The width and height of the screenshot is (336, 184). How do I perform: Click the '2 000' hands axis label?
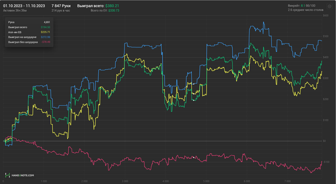click(x=84, y=181)
